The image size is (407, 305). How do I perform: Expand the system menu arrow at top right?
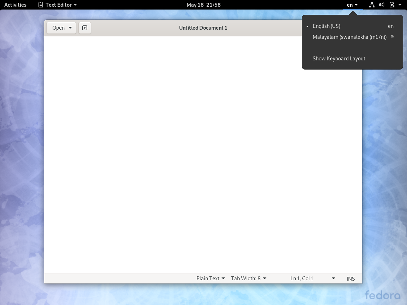(x=400, y=5)
